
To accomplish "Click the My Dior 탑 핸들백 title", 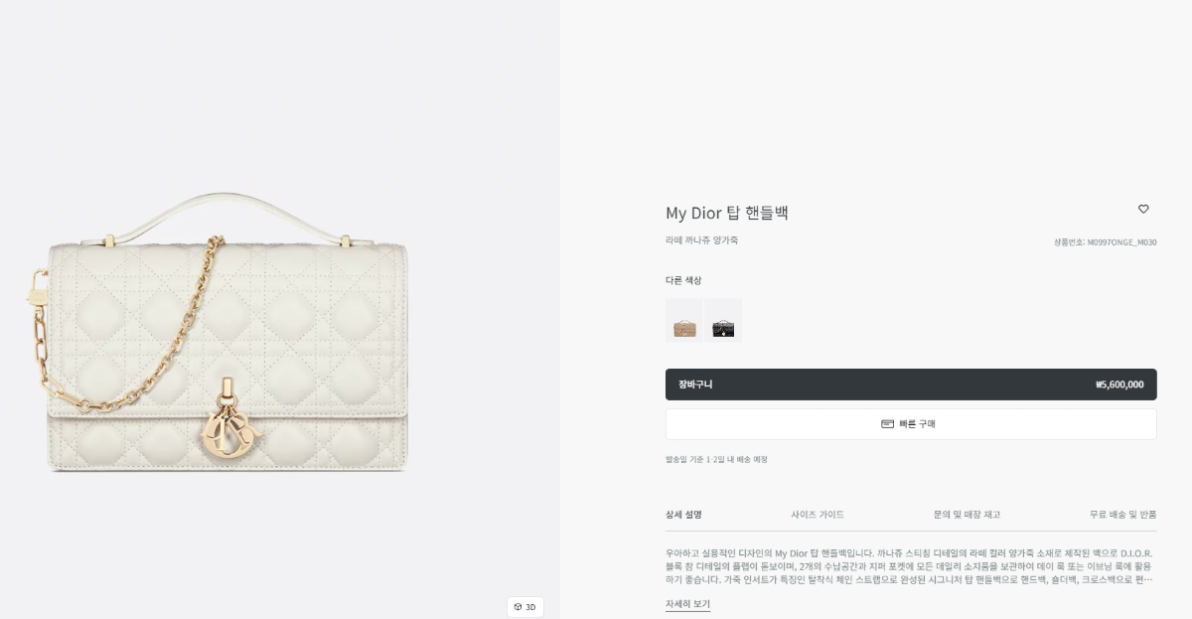I will (727, 213).
